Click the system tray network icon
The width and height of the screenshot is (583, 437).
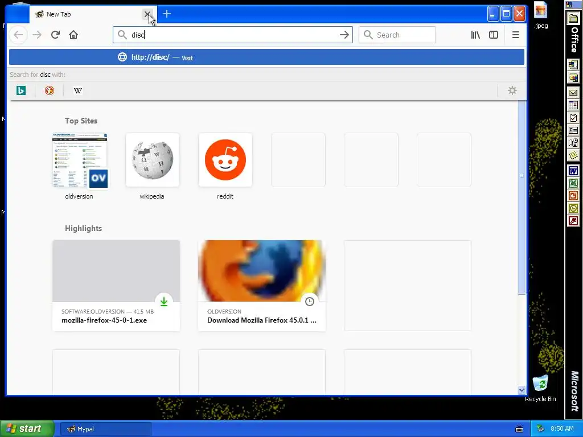tap(541, 429)
